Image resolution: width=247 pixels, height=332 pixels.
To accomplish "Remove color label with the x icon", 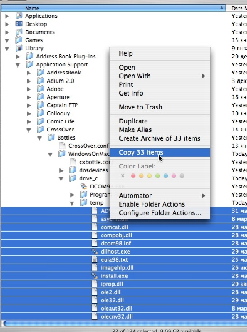I will pyautogui.click(x=123, y=176).
